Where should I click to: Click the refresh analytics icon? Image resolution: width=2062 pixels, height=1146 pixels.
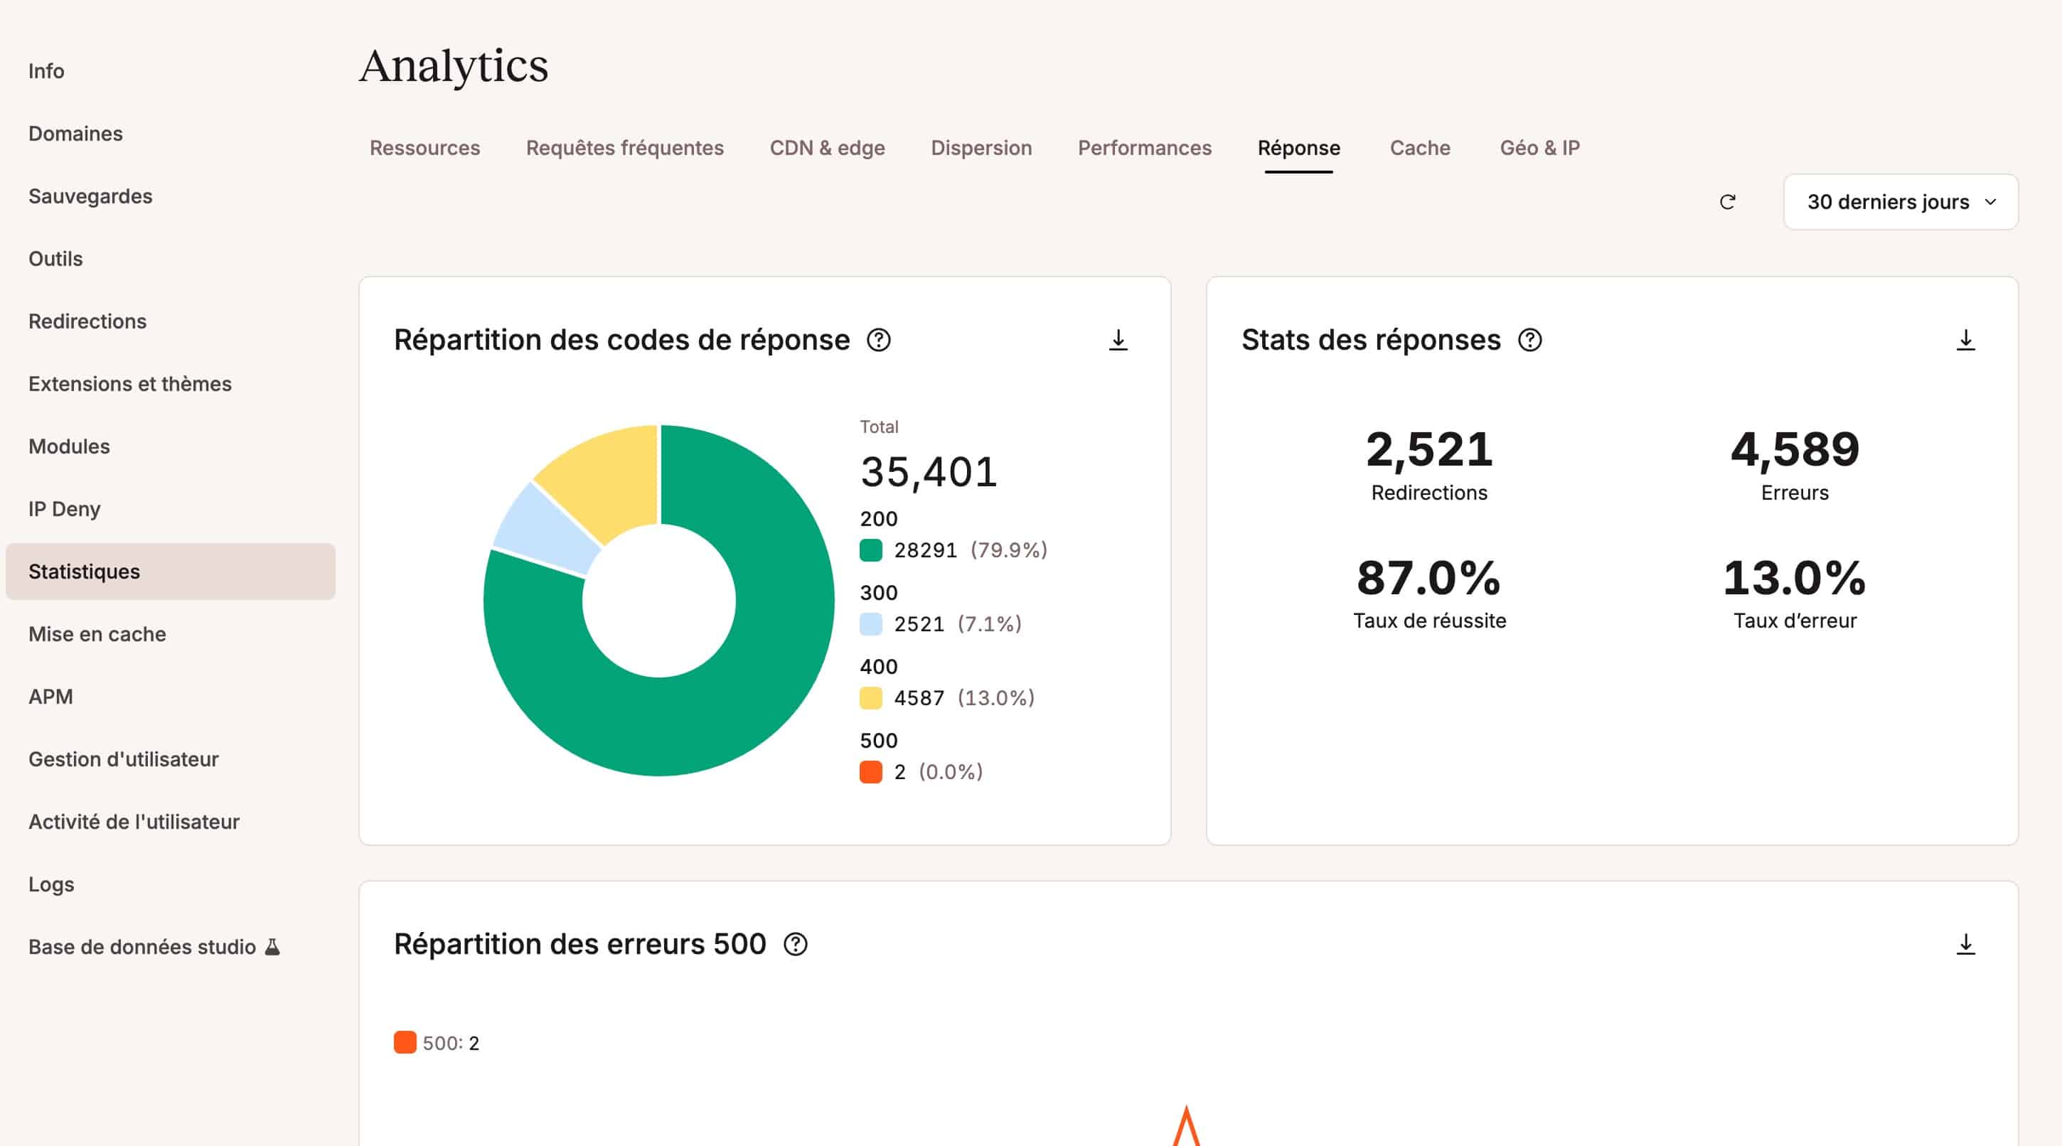click(x=1727, y=202)
